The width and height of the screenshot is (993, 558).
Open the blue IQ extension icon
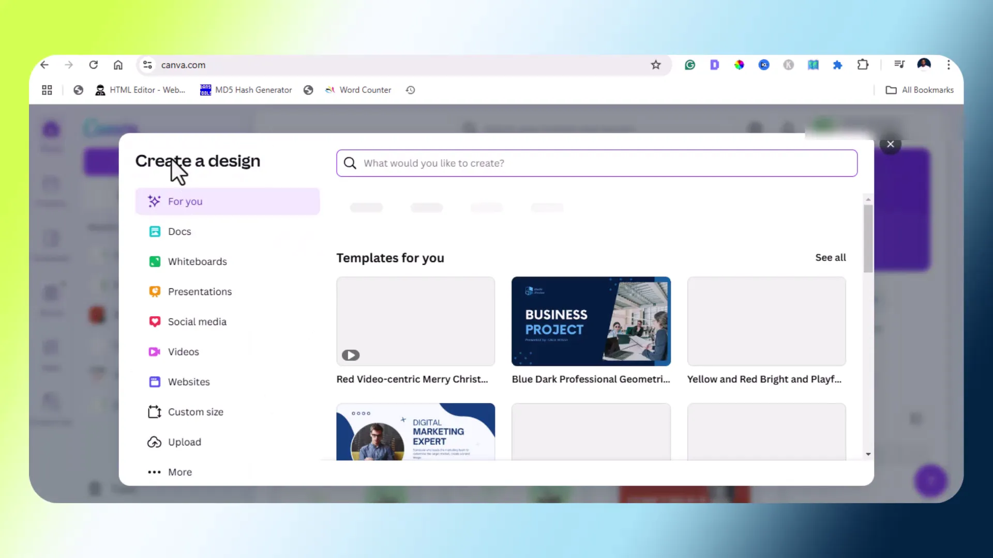[x=764, y=65]
